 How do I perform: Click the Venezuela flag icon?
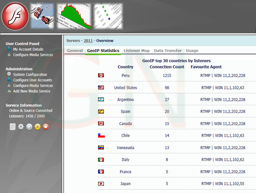click(101, 148)
